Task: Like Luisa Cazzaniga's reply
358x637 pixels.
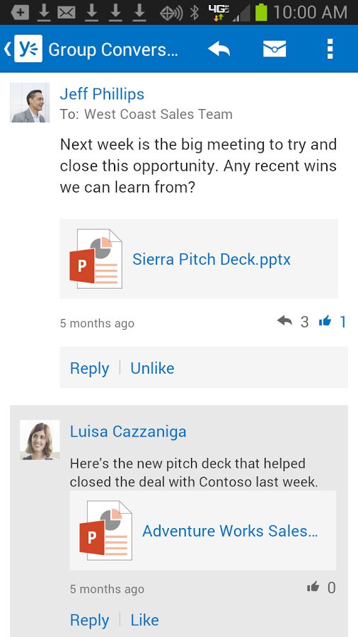Action: [144, 620]
